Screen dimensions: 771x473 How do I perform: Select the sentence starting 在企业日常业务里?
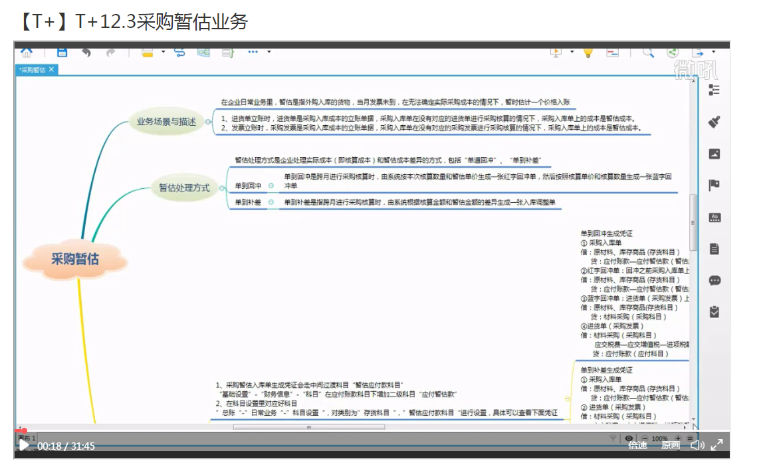395,102
